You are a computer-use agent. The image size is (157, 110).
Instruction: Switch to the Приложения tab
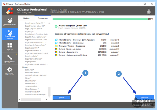43,18
